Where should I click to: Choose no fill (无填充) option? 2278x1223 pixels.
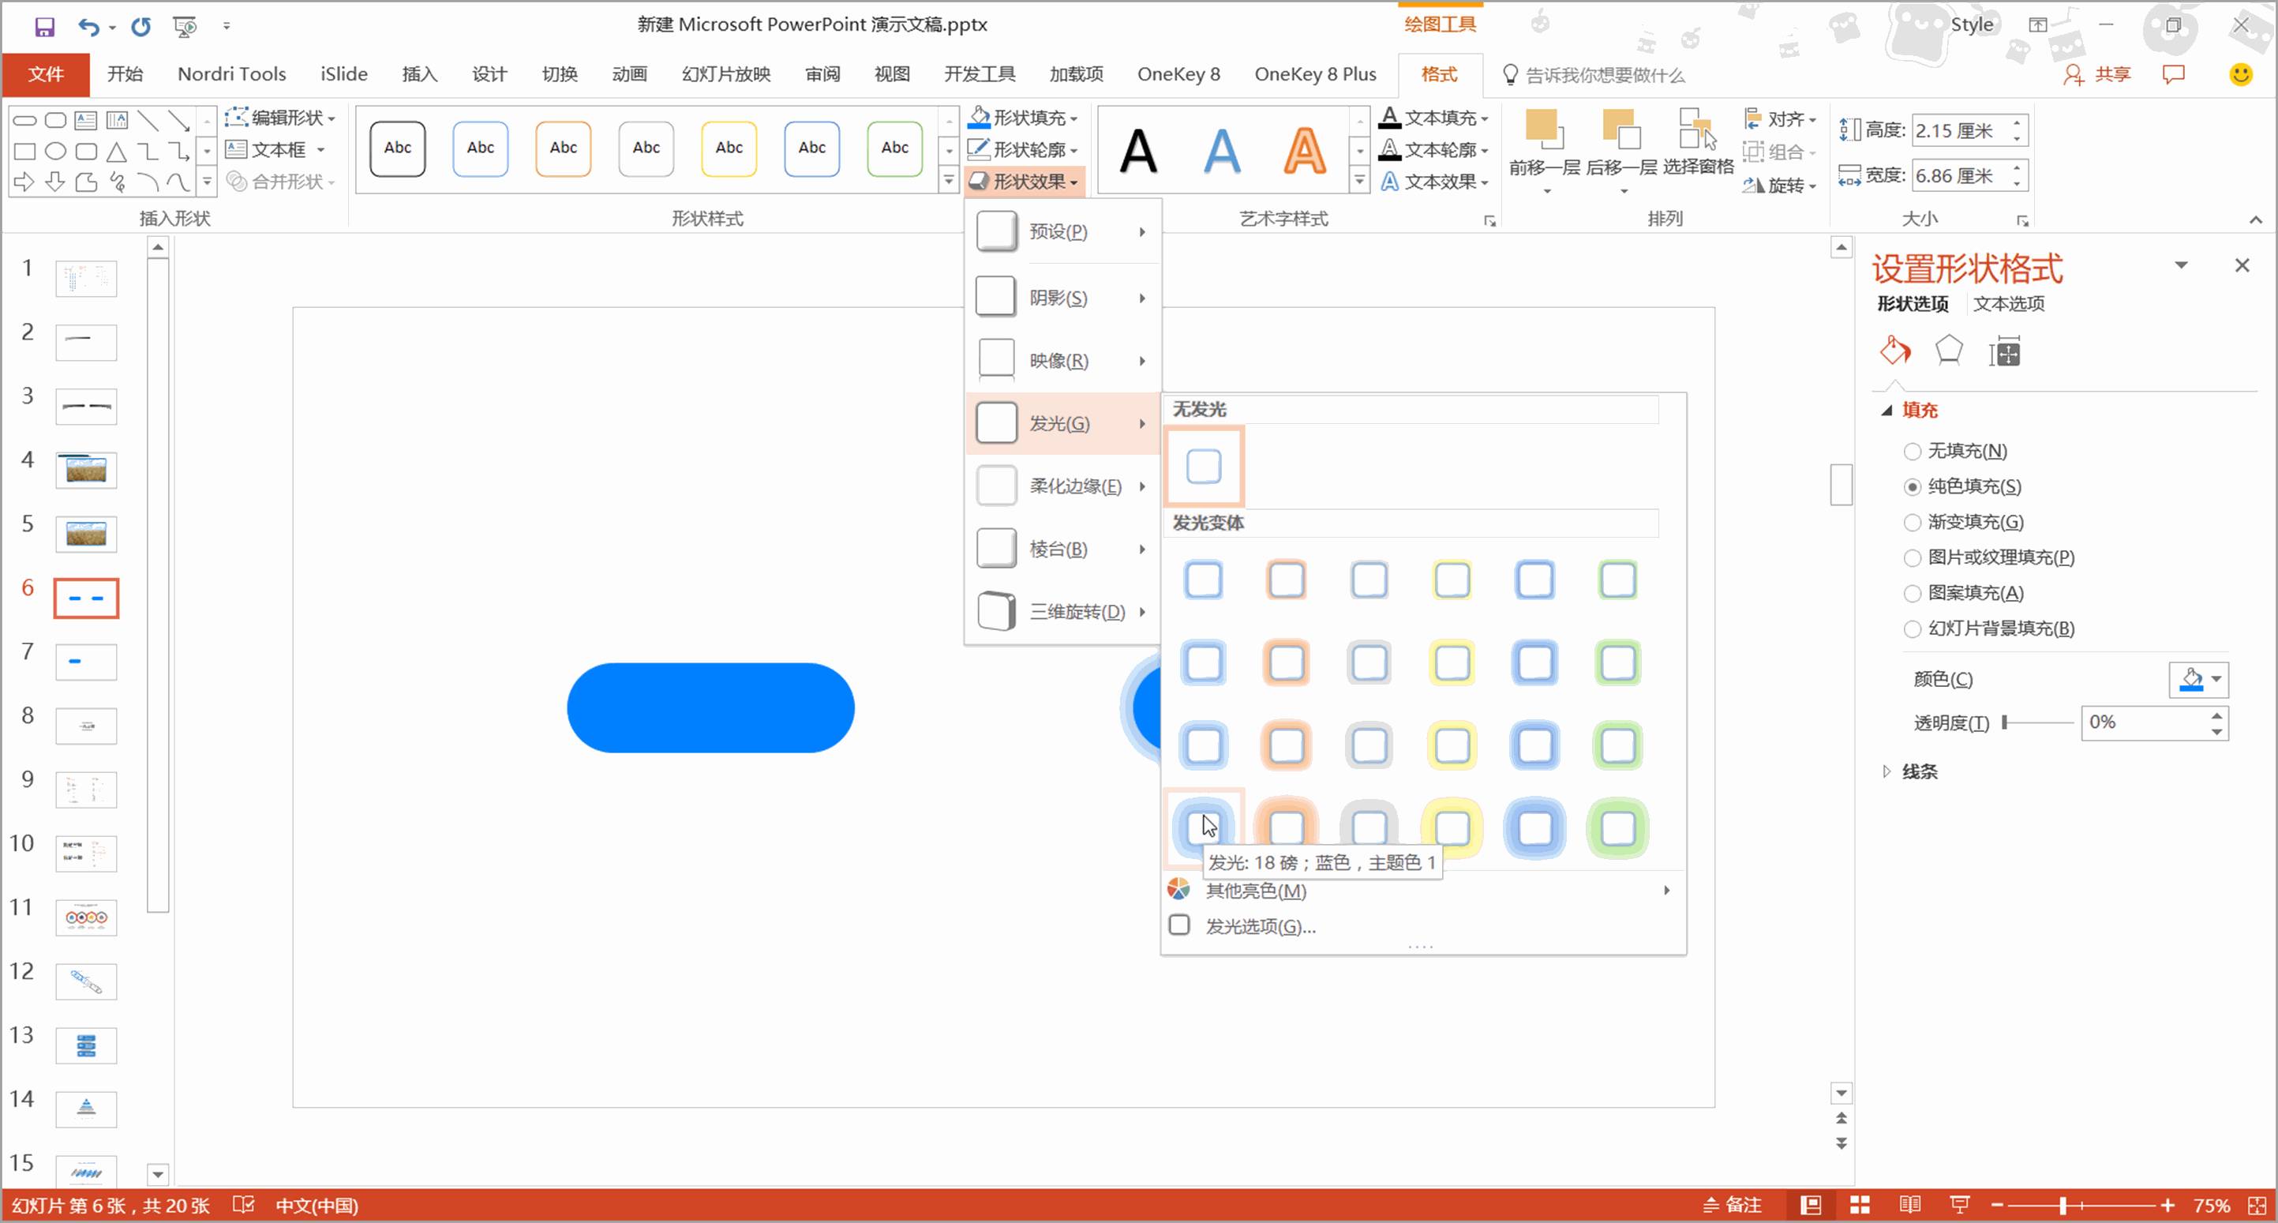coord(1913,452)
